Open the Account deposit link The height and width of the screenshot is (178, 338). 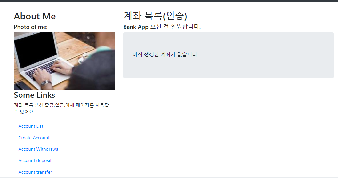click(x=35, y=160)
